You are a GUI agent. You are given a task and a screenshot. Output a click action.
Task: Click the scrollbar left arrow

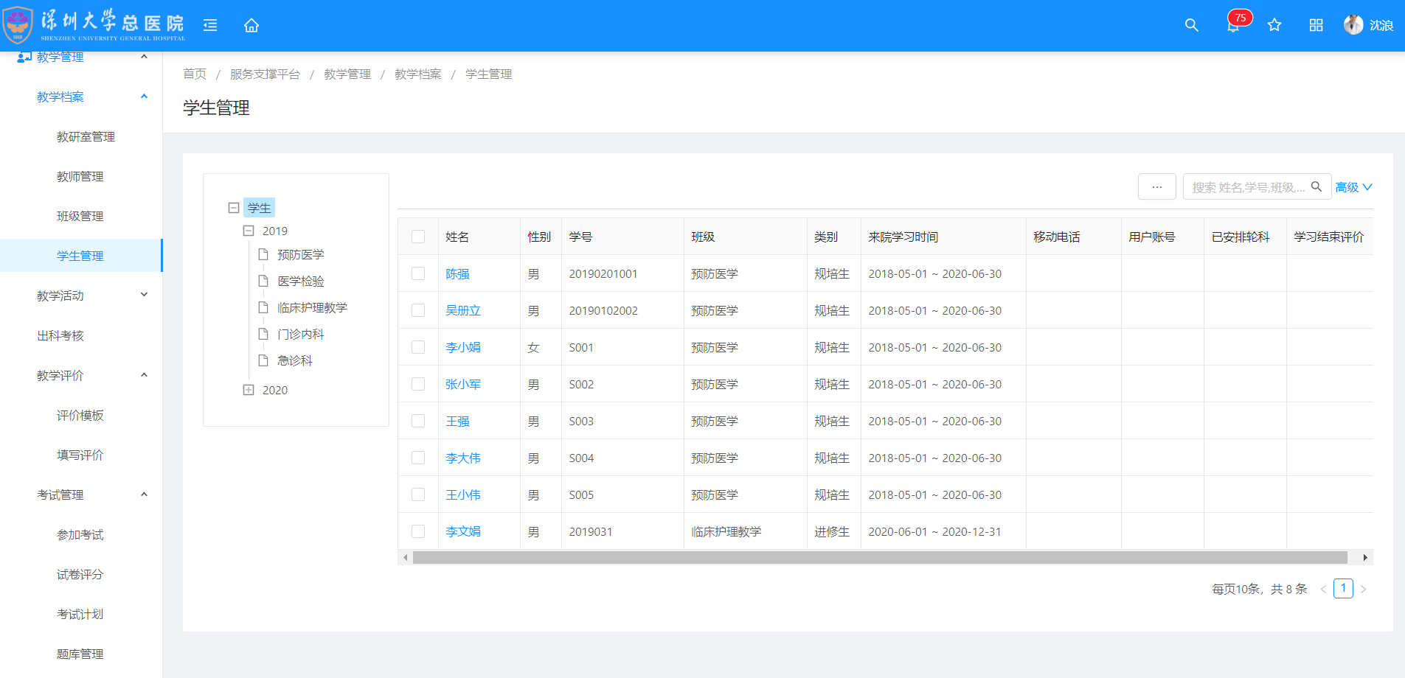(406, 557)
